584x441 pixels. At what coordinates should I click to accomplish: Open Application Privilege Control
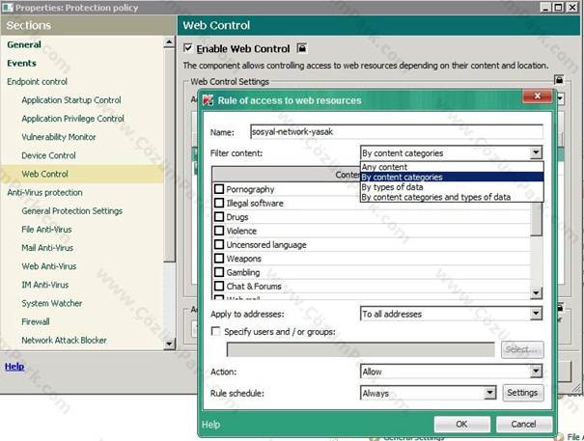pyautogui.click(x=73, y=119)
